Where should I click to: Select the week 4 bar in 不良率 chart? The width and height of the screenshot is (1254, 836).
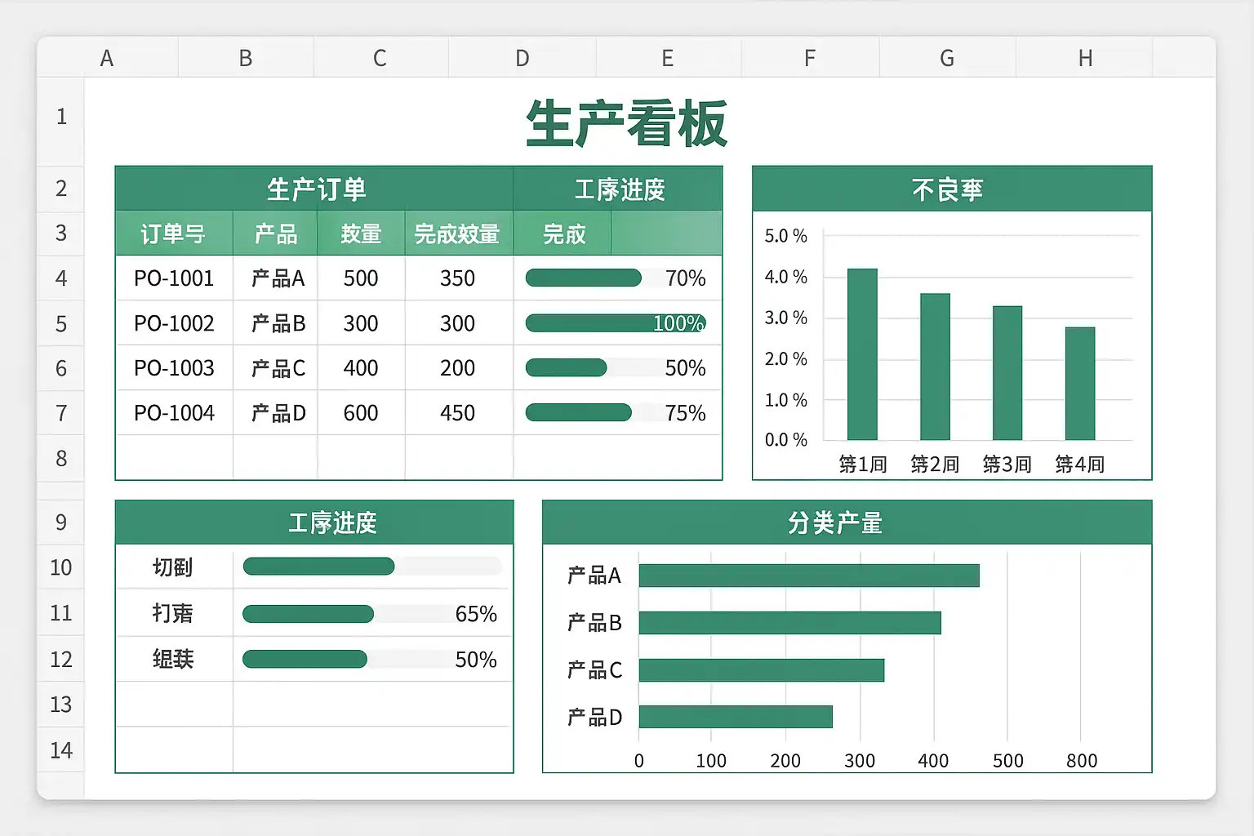1080,384
